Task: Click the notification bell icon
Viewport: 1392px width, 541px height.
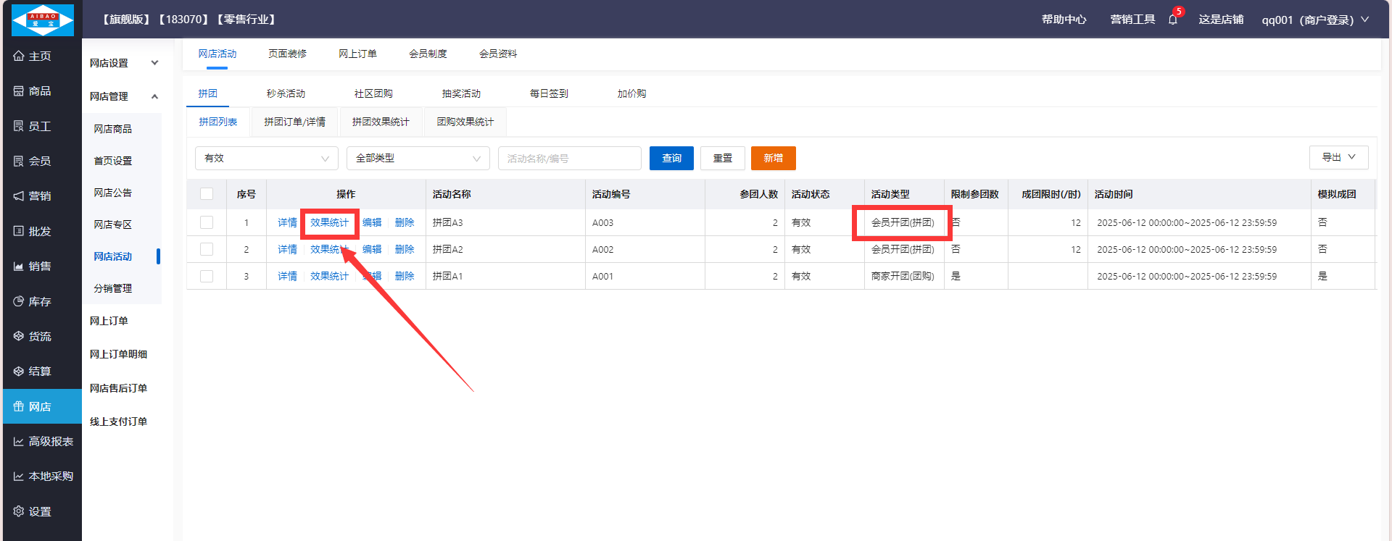Action: (x=1172, y=20)
